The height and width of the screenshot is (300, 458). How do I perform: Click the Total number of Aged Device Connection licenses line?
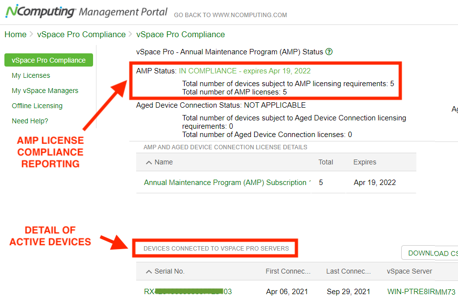tap(267, 135)
